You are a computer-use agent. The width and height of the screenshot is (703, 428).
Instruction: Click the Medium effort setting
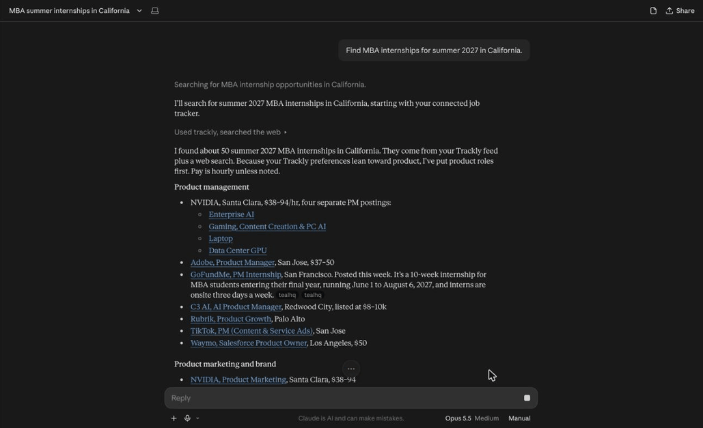tap(486, 418)
